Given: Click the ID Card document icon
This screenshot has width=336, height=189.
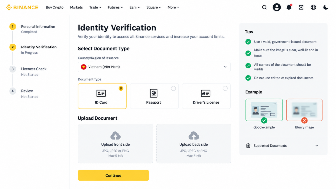Looking at the screenshot, I should tap(101, 93).
